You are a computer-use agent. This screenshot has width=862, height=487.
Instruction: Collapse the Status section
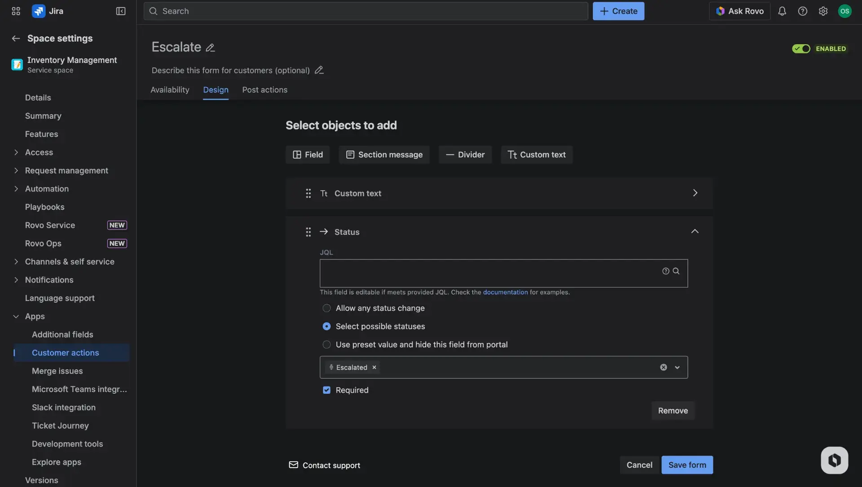click(x=695, y=231)
